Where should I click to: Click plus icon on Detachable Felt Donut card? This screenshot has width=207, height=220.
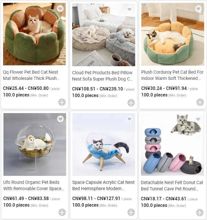[200, 213]
